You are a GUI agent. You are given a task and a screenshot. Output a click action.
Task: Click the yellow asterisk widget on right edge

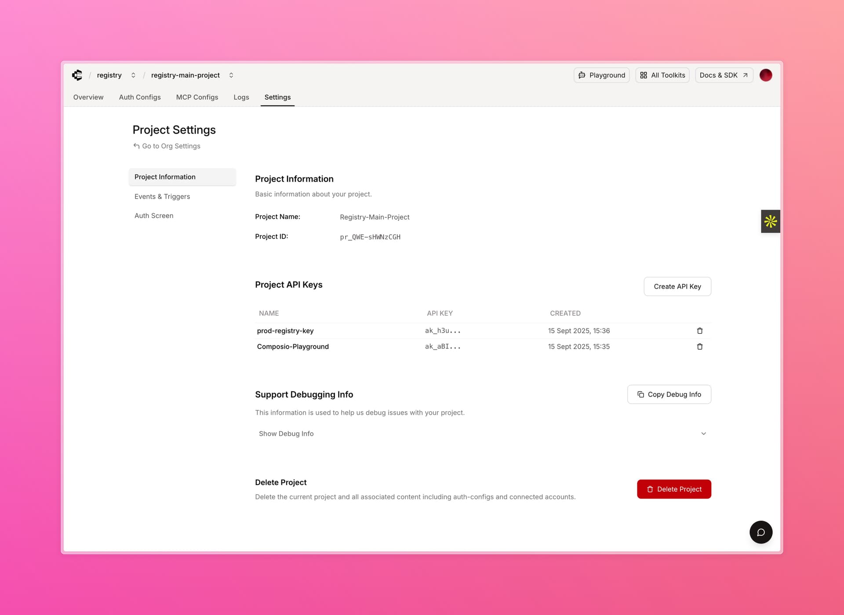pos(770,221)
